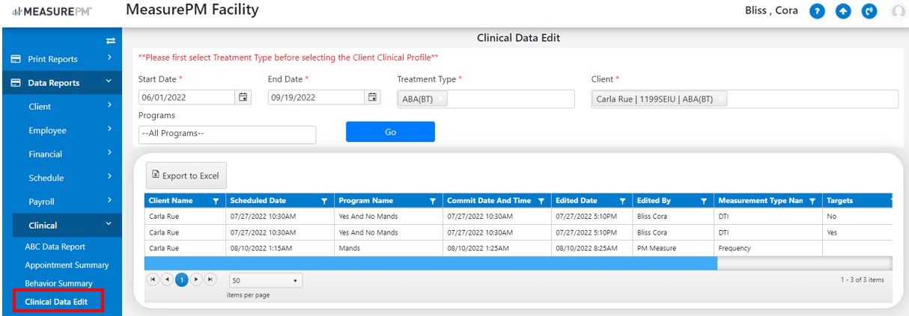The image size is (909, 316).
Task: Select the 08/10/2022 8:25AM edited date cell
Action: (x=592, y=249)
